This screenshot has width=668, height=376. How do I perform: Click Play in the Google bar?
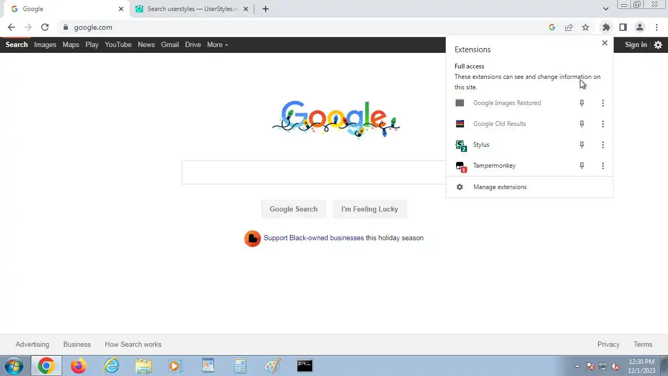pyautogui.click(x=92, y=44)
